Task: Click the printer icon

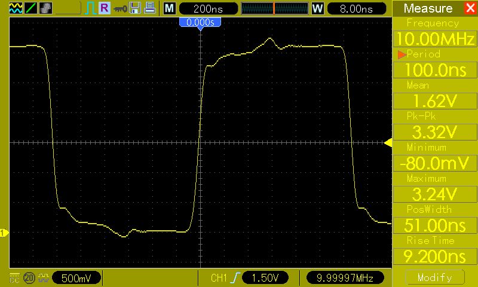Action: coord(150,8)
